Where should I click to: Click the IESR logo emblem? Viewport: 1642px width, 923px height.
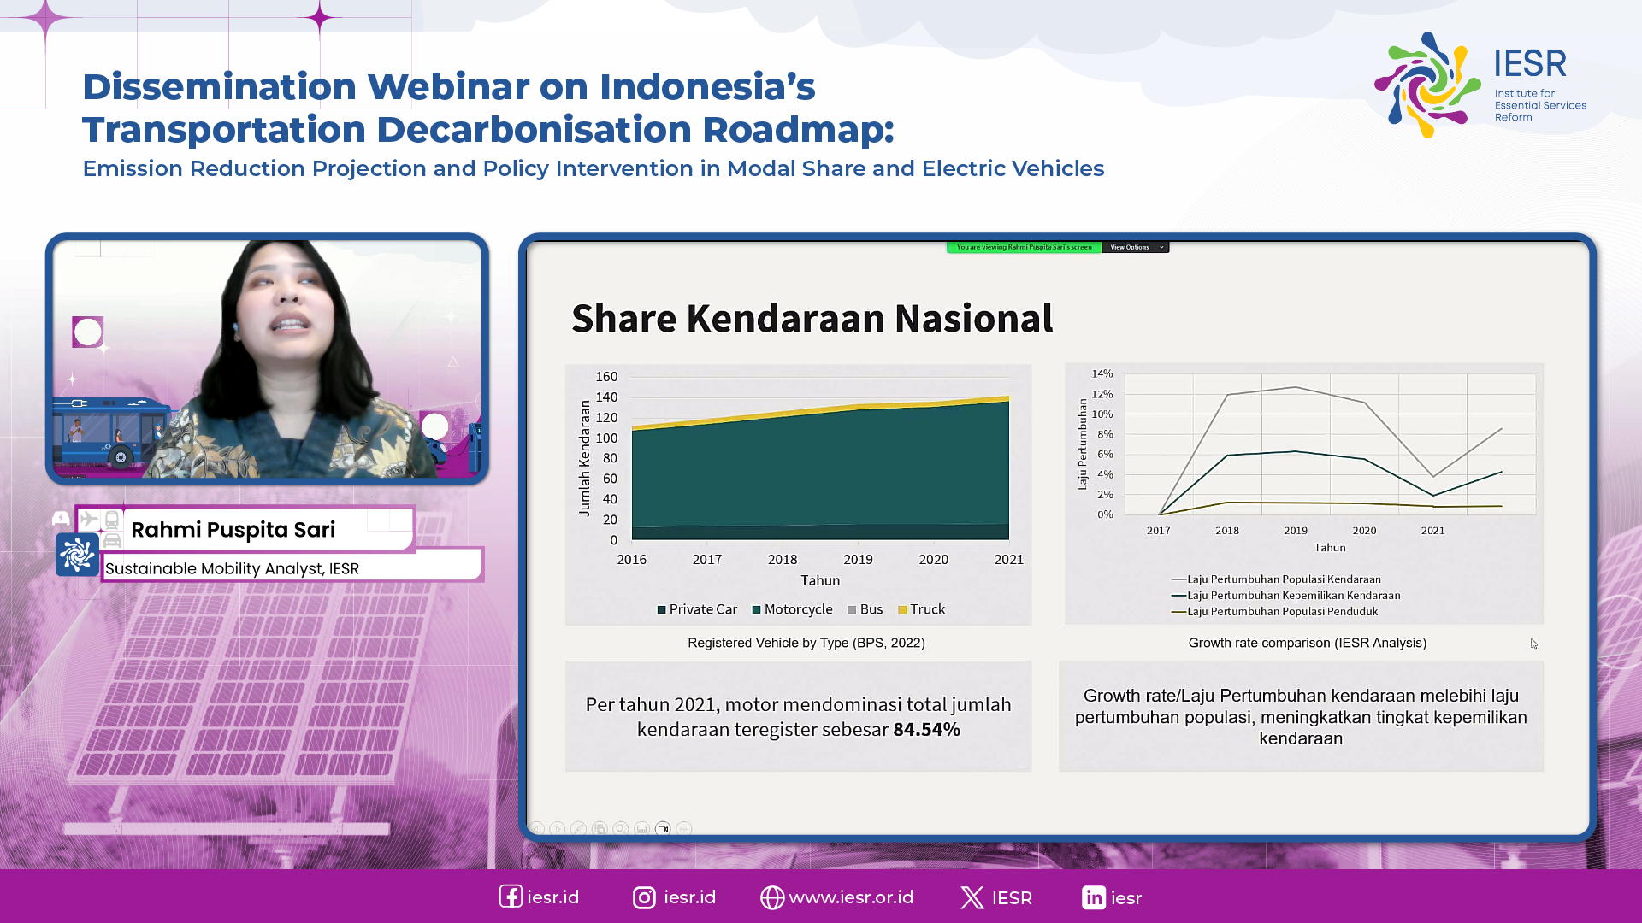coord(1427,85)
